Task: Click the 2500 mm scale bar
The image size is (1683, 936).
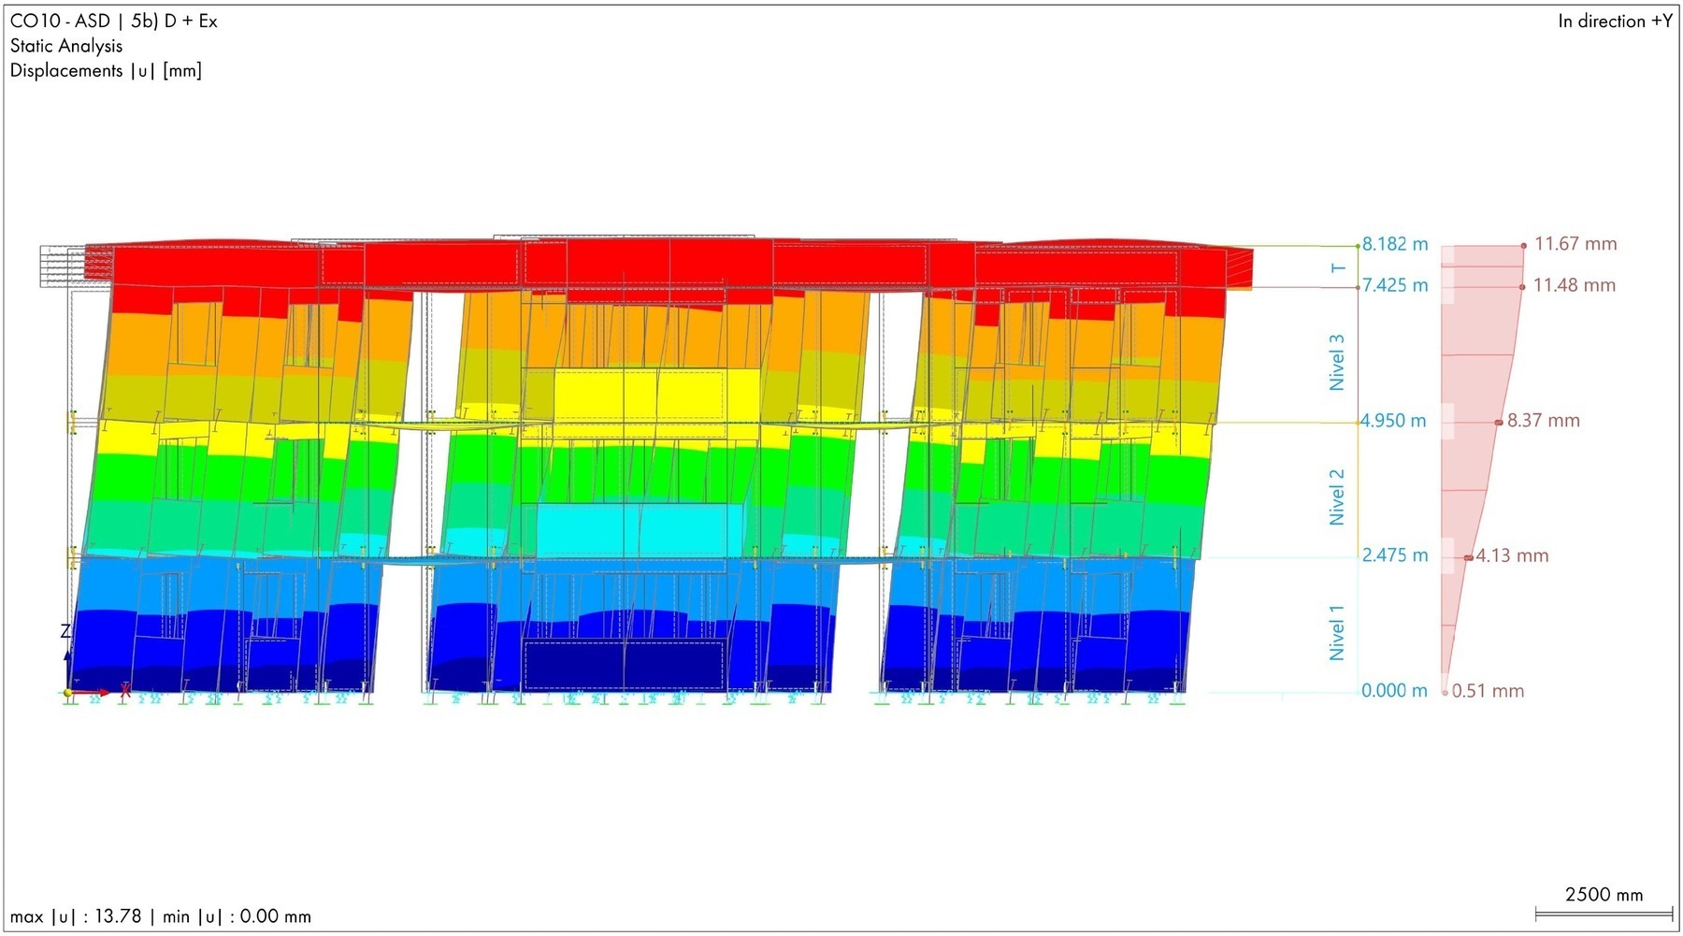Action: (x=1604, y=914)
